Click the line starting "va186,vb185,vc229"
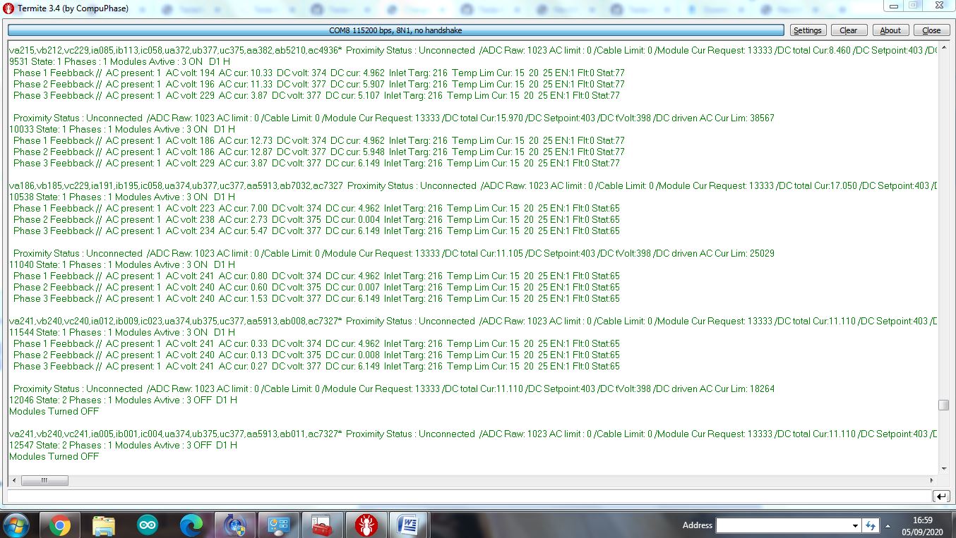This screenshot has width=956, height=538. (x=473, y=185)
